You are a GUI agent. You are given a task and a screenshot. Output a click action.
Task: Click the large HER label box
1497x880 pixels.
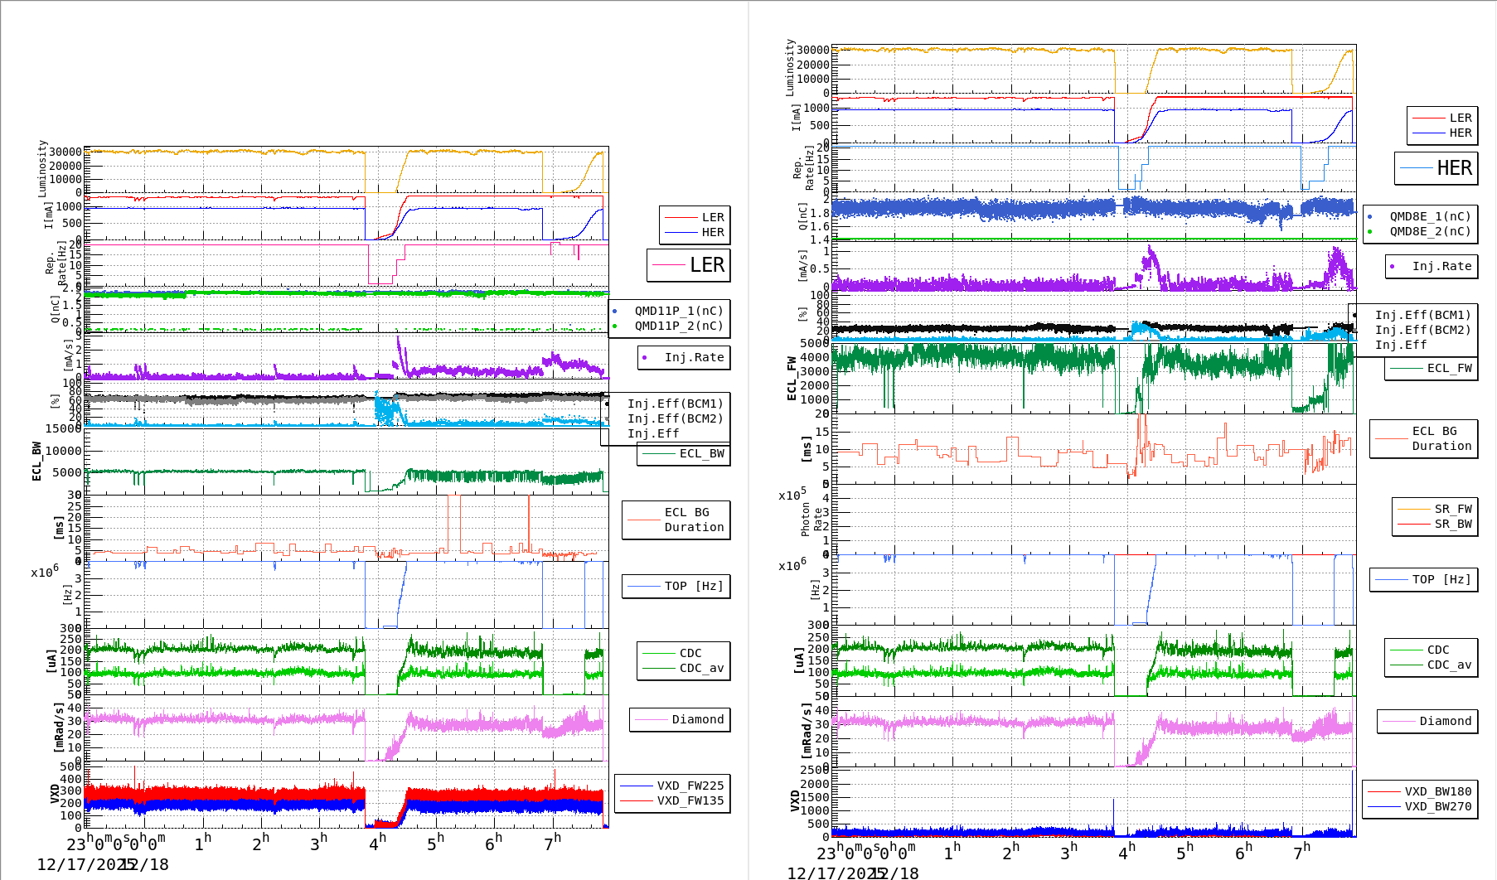tap(1436, 168)
